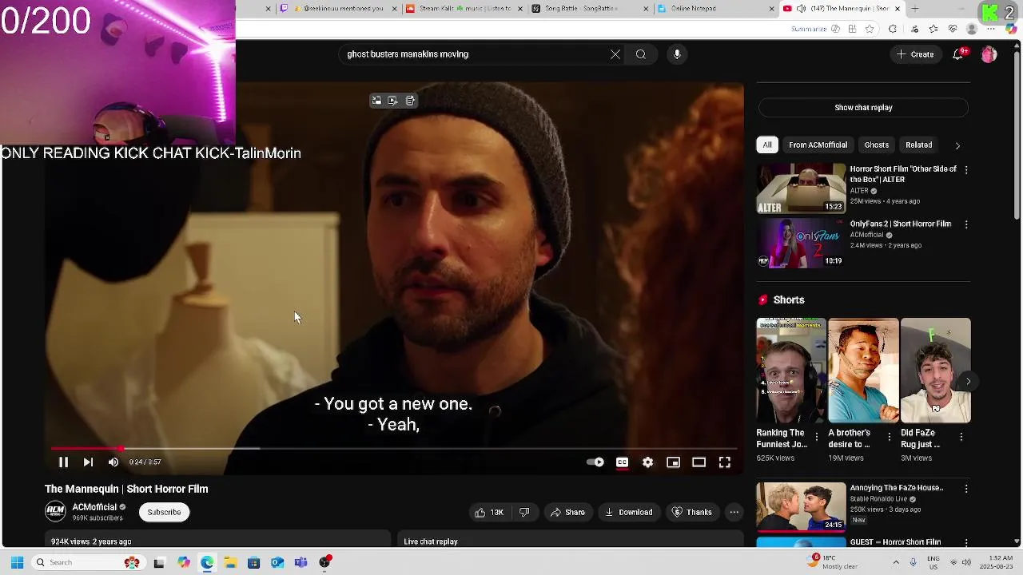1023x575 pixels.
Task: Open Microsoft Teams from the taskbar
Action: 301,562
